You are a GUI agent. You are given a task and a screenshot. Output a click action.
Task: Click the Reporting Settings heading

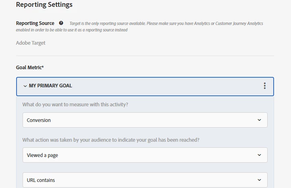(x=44, y=5)
